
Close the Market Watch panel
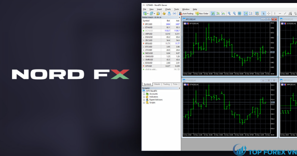pyautogui.click(x=179, y=17)
